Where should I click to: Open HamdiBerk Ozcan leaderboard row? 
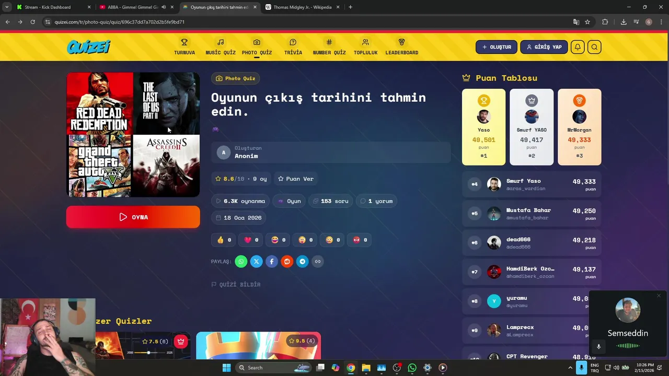pos(532,272)
